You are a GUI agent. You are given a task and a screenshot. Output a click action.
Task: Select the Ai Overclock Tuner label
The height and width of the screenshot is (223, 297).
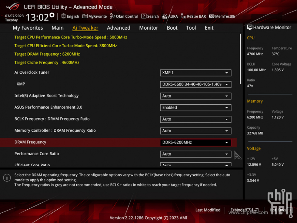coord(32,73)
